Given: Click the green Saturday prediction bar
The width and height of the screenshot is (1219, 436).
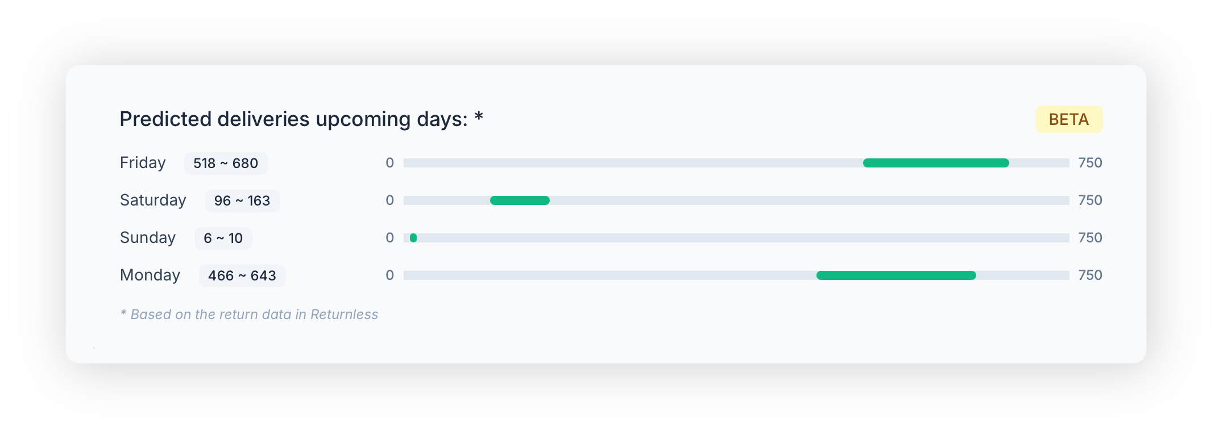Looking at the screenshot, I should coord(520,200).
